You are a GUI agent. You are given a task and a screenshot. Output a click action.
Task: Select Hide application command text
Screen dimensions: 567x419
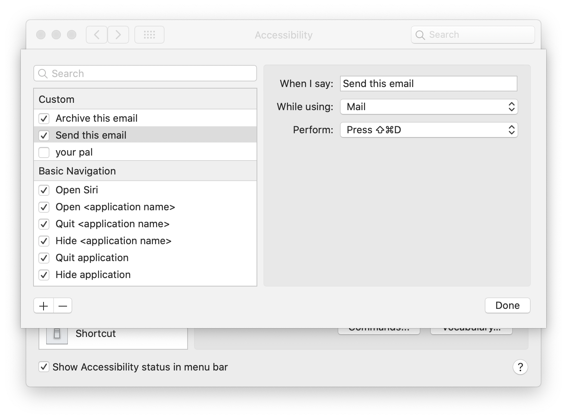(93, 275)
